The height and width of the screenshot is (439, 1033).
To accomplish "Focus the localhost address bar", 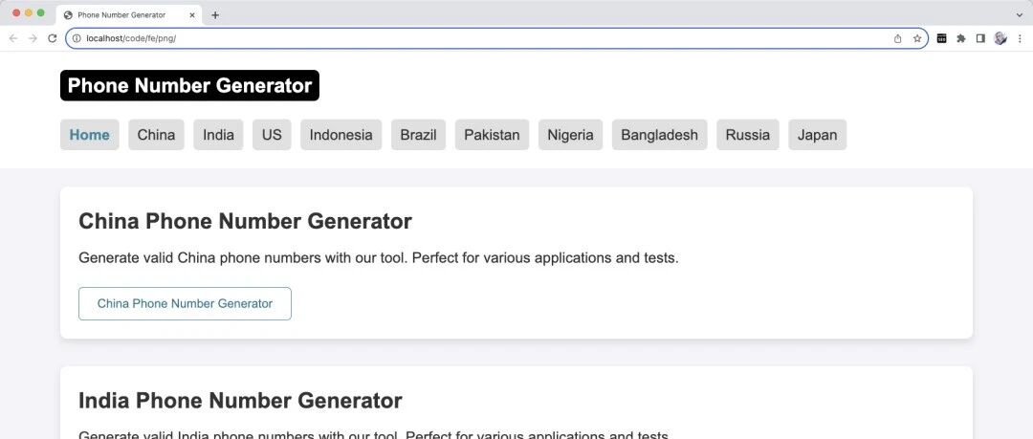I will point(478,38).
